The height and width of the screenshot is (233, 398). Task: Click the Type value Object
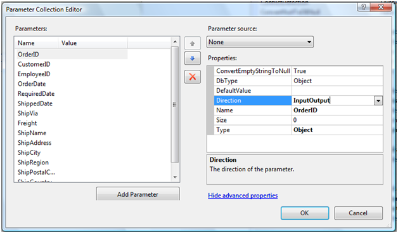coord(337,130)
